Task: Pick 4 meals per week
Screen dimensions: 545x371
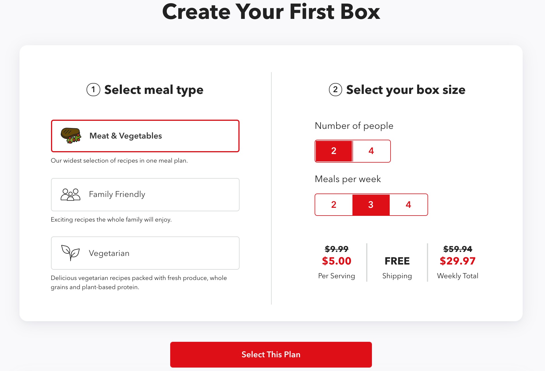Action: coord(409,205)
